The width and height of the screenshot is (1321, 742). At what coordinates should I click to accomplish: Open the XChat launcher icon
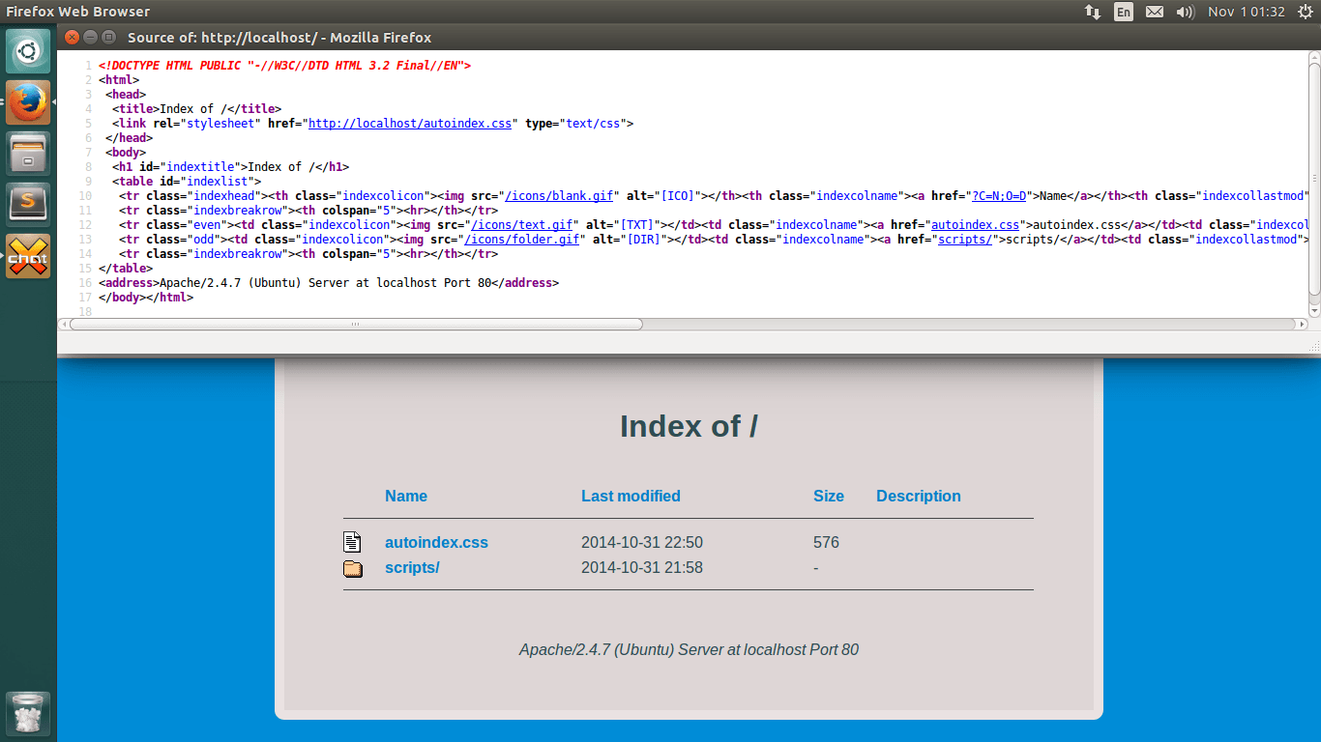[x=28, y=256]
